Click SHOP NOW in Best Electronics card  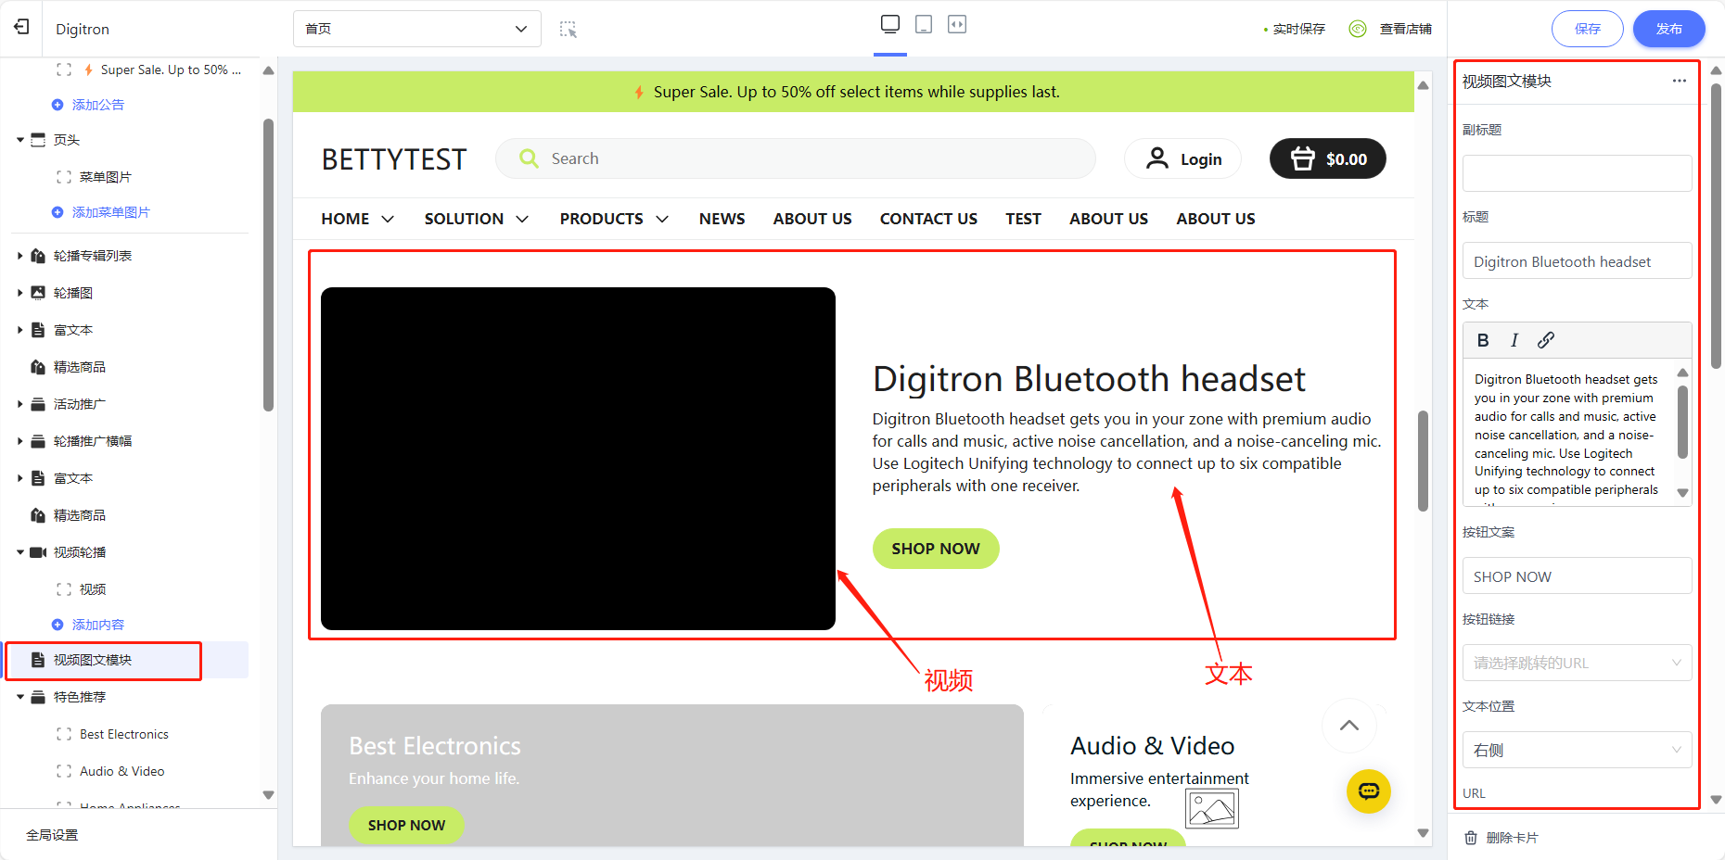pyautogui.click(x=406, y=825)
